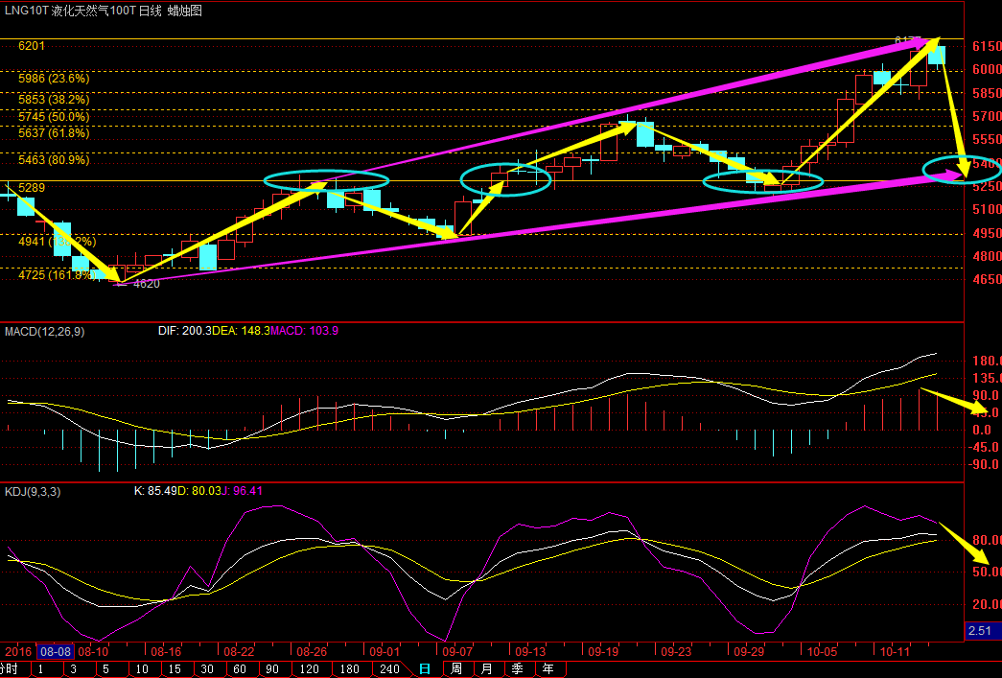Click the blue 2.51 value box
The width and height of the screenshot is (1002, 678).
[982, 630]
